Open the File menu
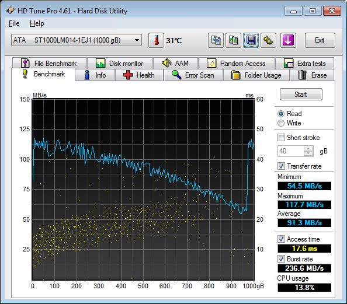The width and height of the screenshot is (347, 304). tap(14, 23)
